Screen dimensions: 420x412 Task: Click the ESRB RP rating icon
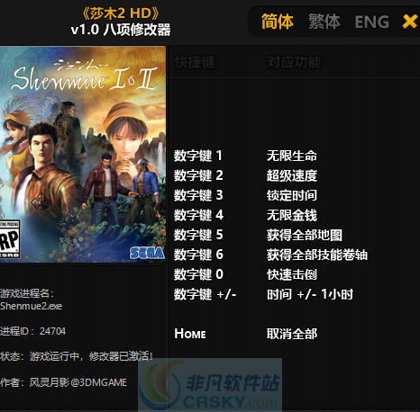[x=9, y=239]
